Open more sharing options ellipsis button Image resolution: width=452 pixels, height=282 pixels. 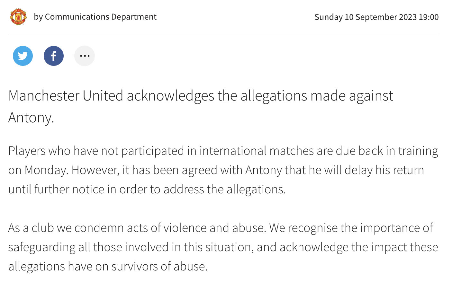85,56
